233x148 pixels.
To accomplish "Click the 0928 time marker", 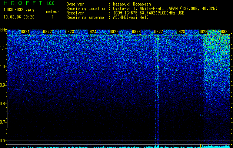I will [181, 31].
